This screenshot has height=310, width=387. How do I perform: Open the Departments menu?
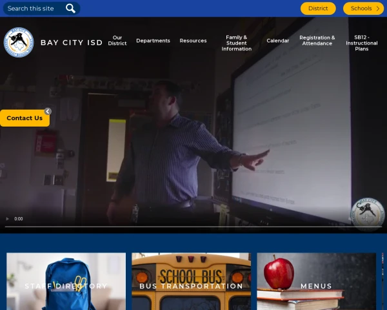(x=153, y=41)
